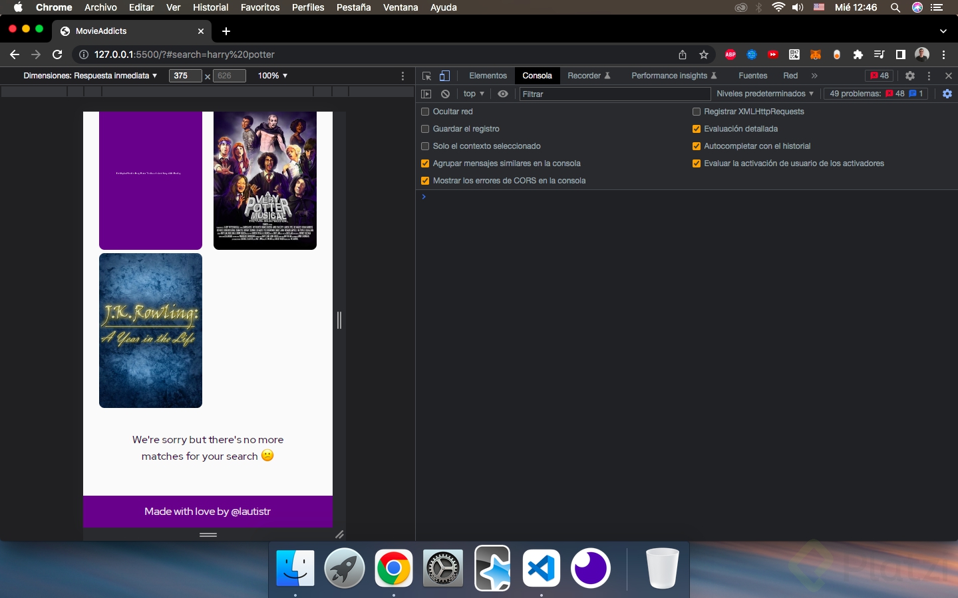The height and width of the screenshot is (598, 958).
Task: Create a live expression with the eye
Action: (503, 94)
